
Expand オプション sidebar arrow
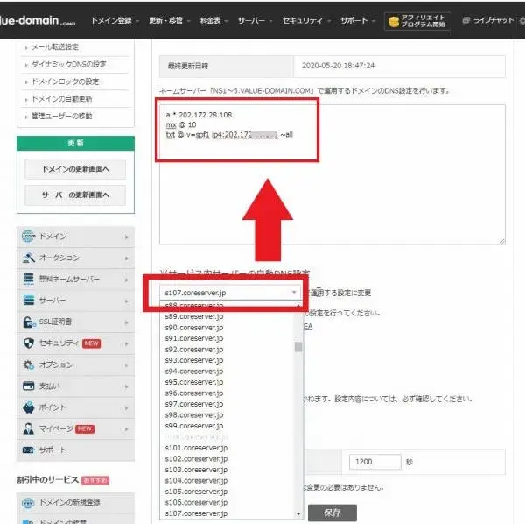[x=127, y=365]
